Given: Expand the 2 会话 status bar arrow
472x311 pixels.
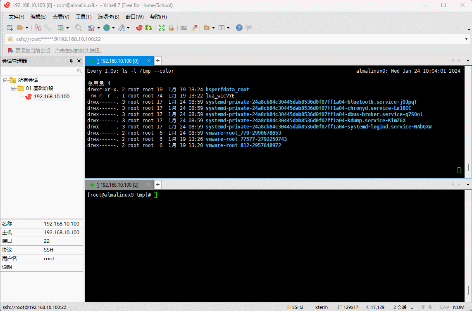Looking at the screenshot, I should tap(411, 308).
